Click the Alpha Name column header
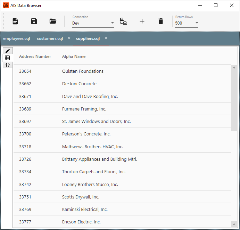The height and width of the screenshot is (230, 240). point(74,56)
